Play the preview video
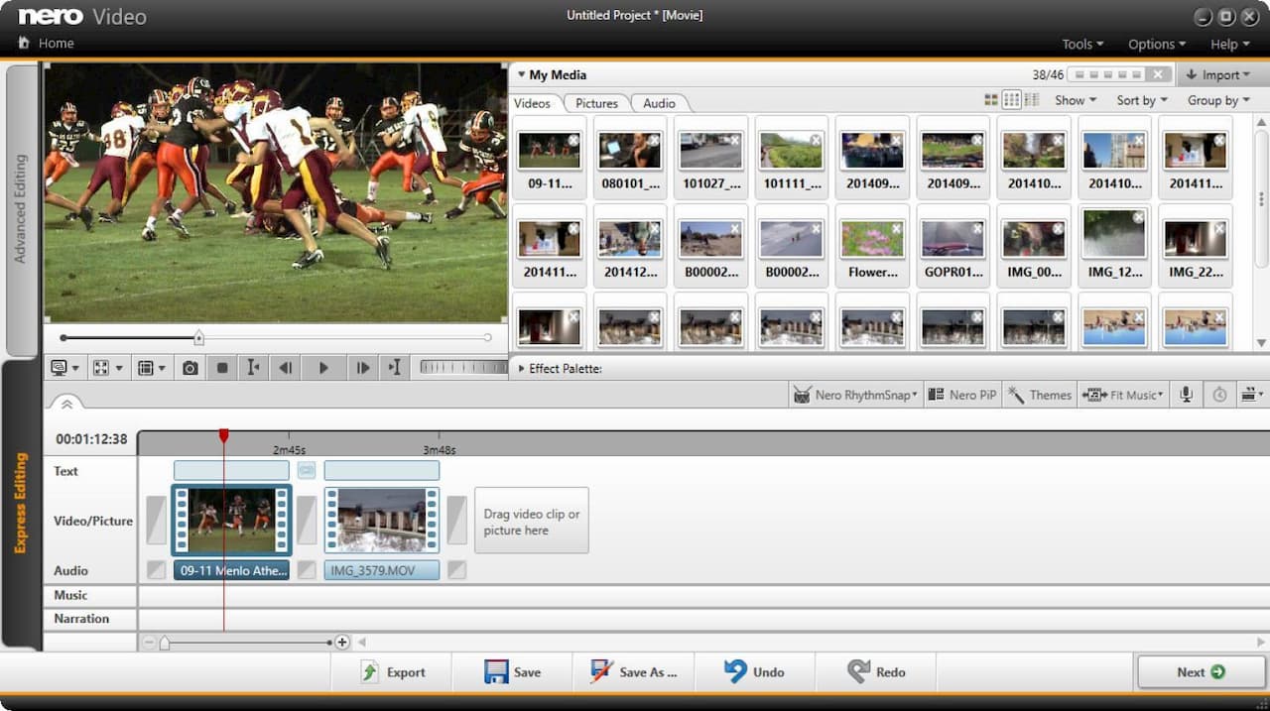This screenshot has width=1270, height=711. coord(323,368)
